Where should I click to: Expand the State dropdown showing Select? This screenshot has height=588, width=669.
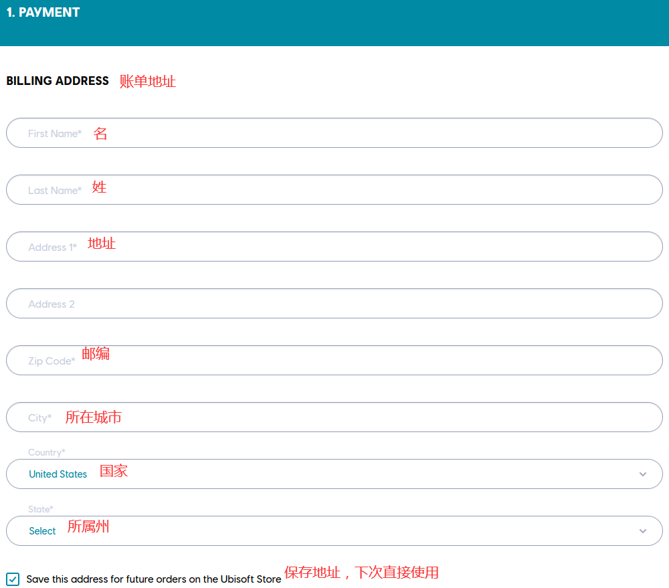[x=334, y=531]
